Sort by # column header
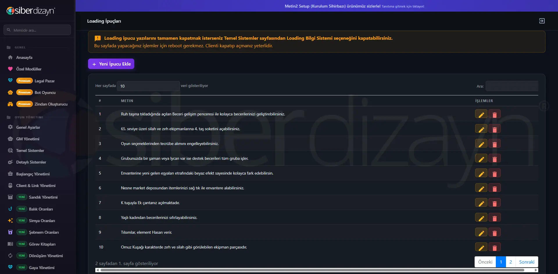Image resolution: width=558 pixels, height=274 pixels. click(100, 101)
